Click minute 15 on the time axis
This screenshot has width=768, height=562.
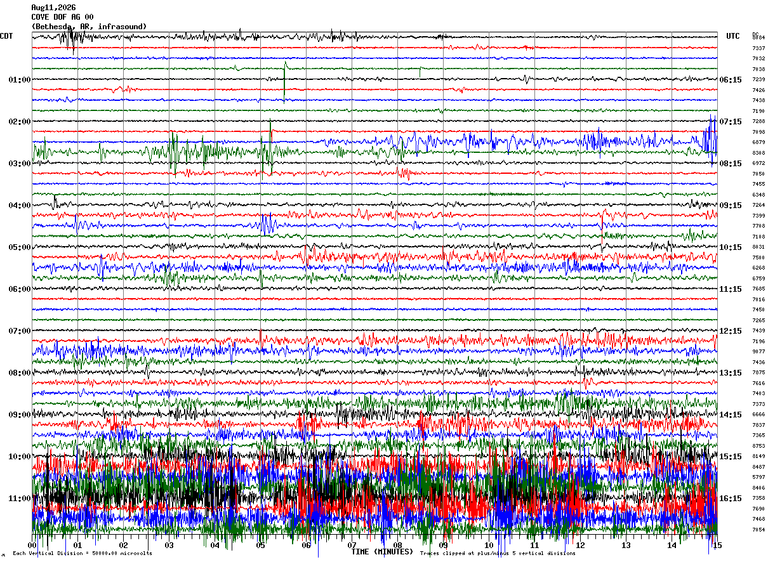717,546
